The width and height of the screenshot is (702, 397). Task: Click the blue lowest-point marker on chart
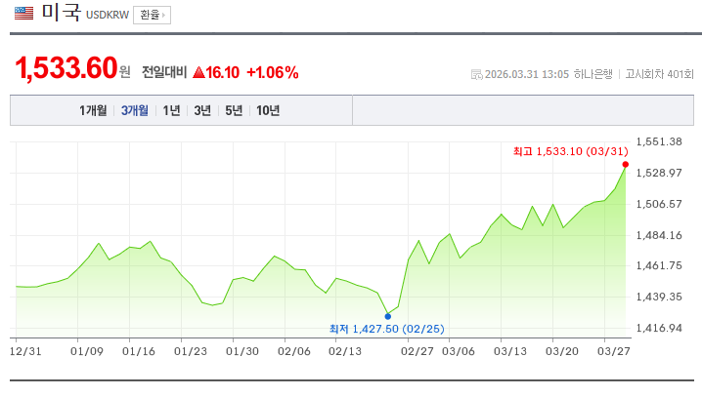coord(388,317)
